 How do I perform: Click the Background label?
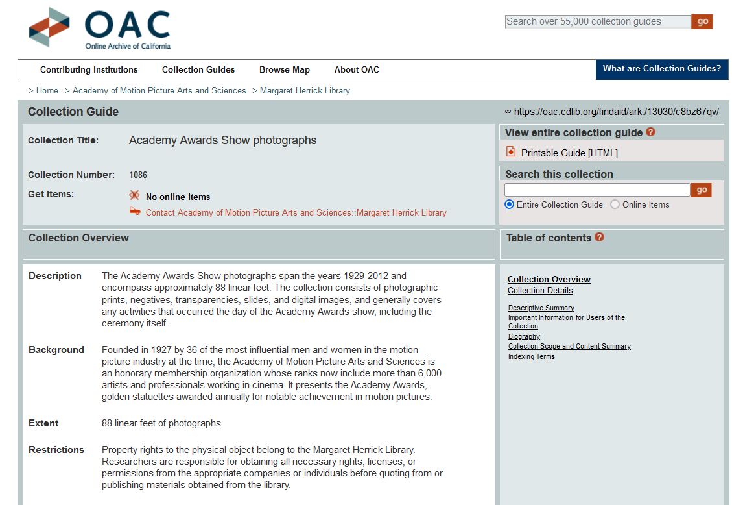coord(56,350)
